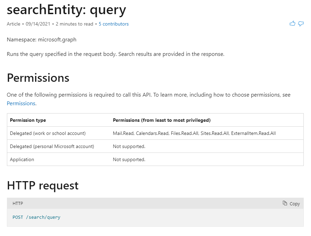The height and width of the screenshot is (236, 311).
Task: Select the Permission type column header
Action: point(28,120)
